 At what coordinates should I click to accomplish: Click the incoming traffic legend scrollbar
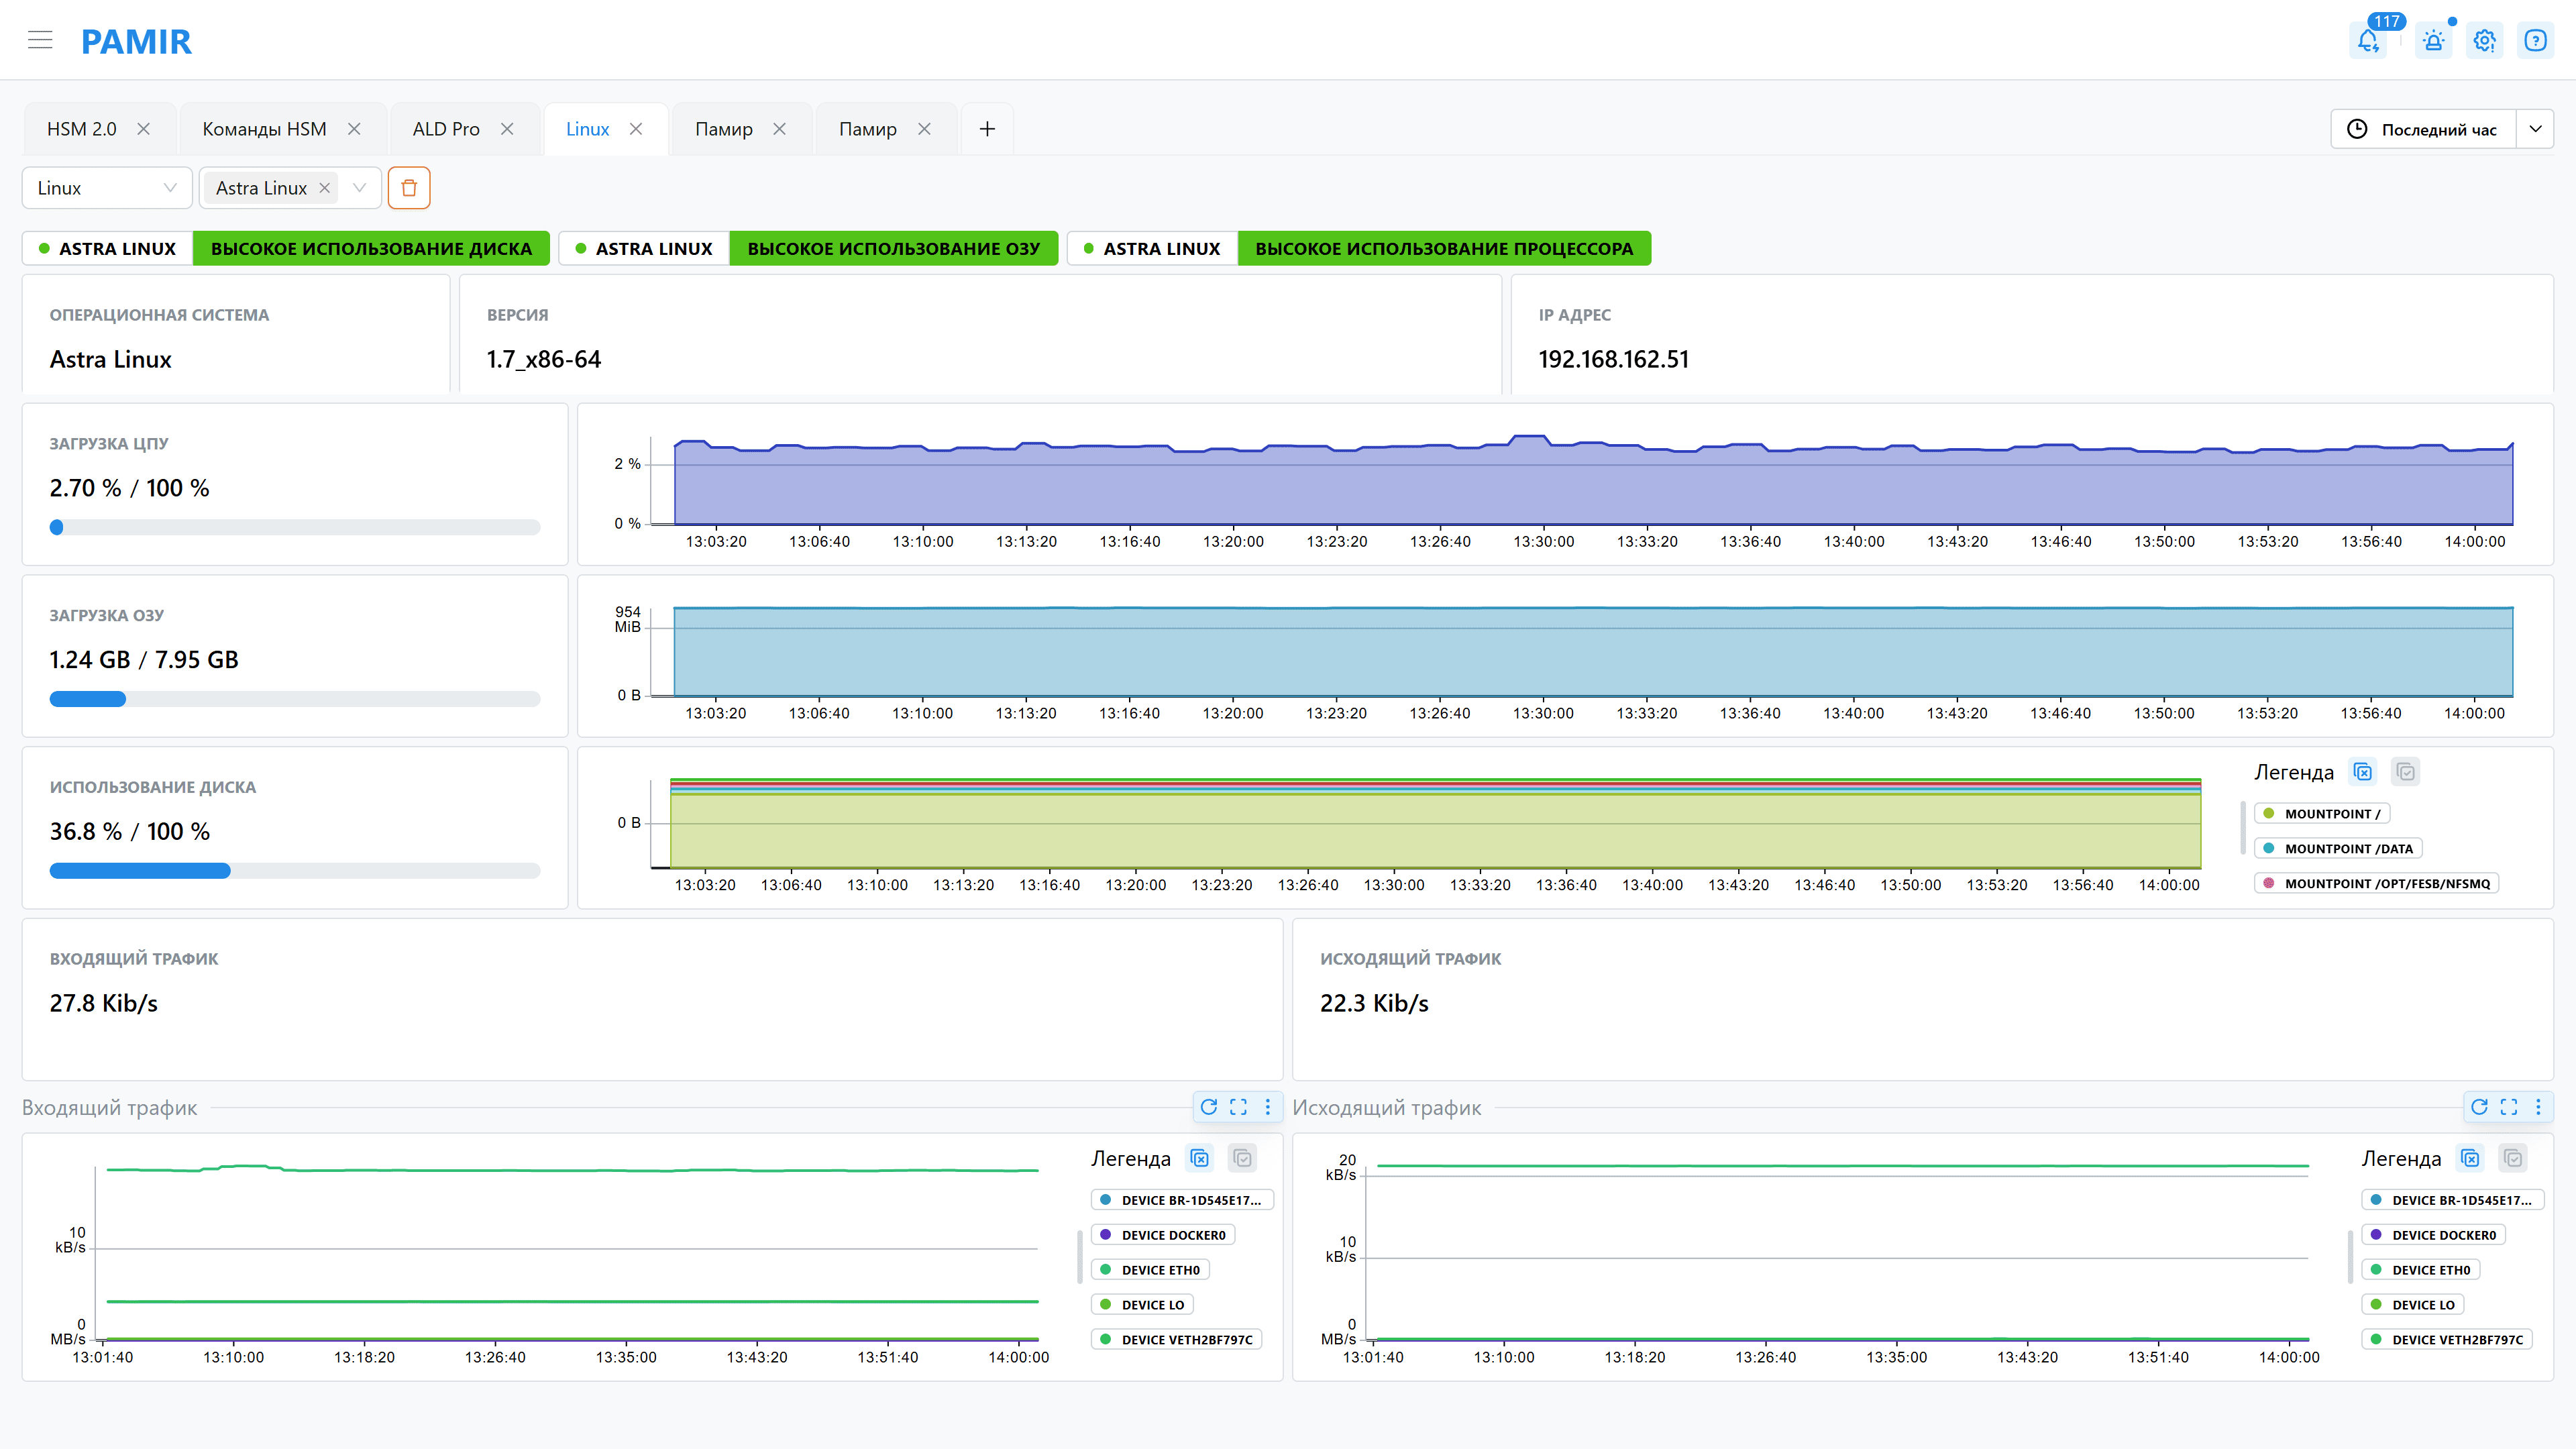[x=1080, y=1256]
